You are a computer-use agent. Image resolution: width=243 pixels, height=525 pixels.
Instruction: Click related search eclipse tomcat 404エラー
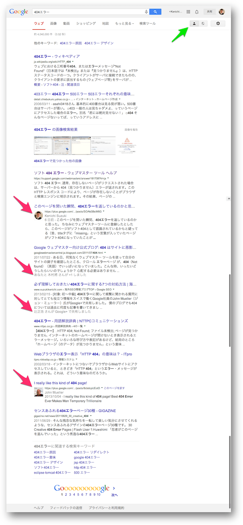tap(53, 473)
